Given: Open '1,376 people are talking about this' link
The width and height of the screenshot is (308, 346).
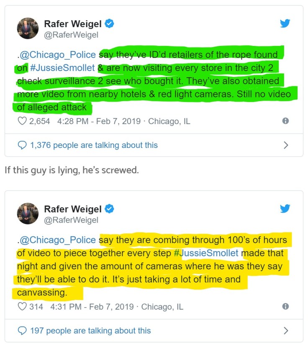Looking at the screenshot, I should pyautogui.click(x=94, y=145).
